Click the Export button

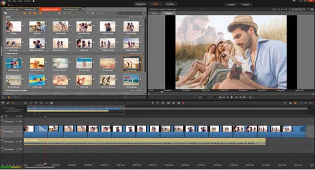246,4
